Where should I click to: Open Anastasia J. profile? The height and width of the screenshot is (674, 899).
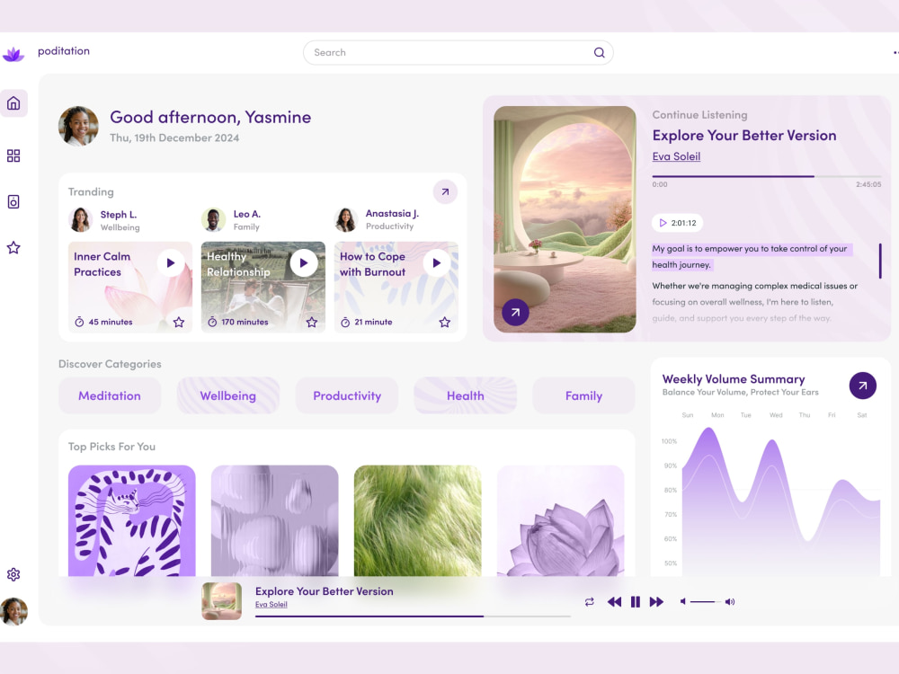377,220
